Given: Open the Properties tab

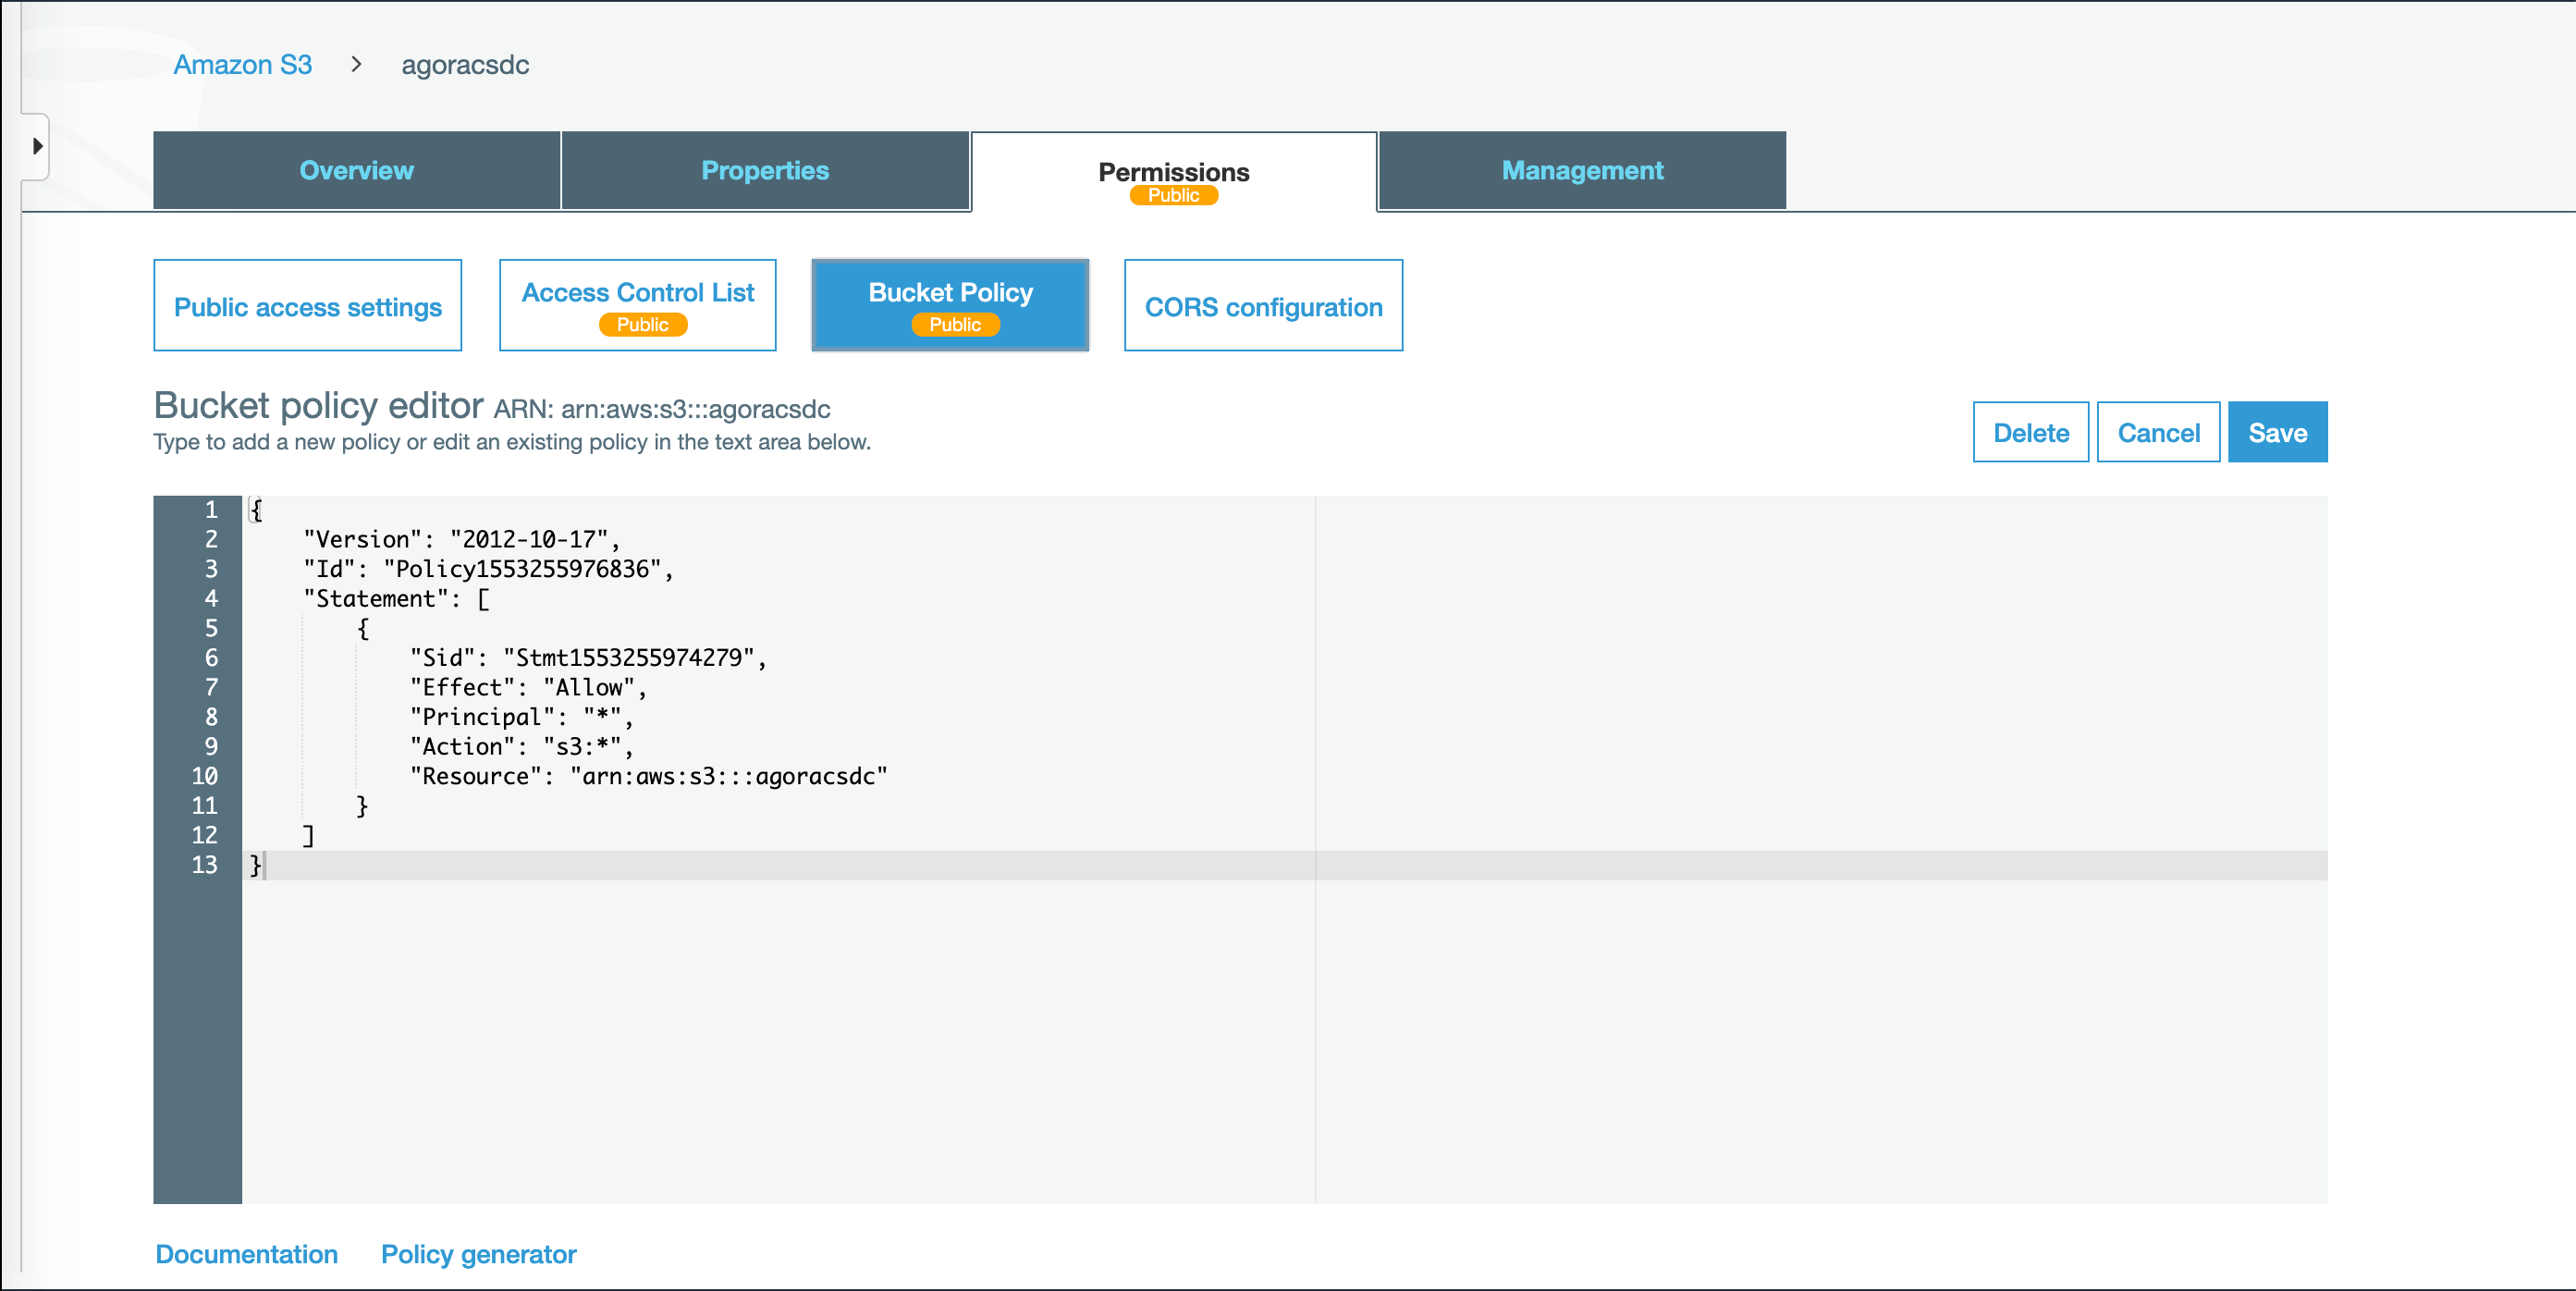Looking at the screenshot, I should (x=764, y=171).
